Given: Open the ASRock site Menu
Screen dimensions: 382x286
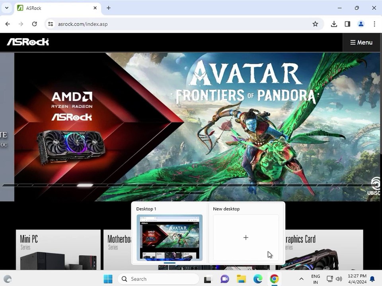Looking at the screenshot, I should pos(361,43).
